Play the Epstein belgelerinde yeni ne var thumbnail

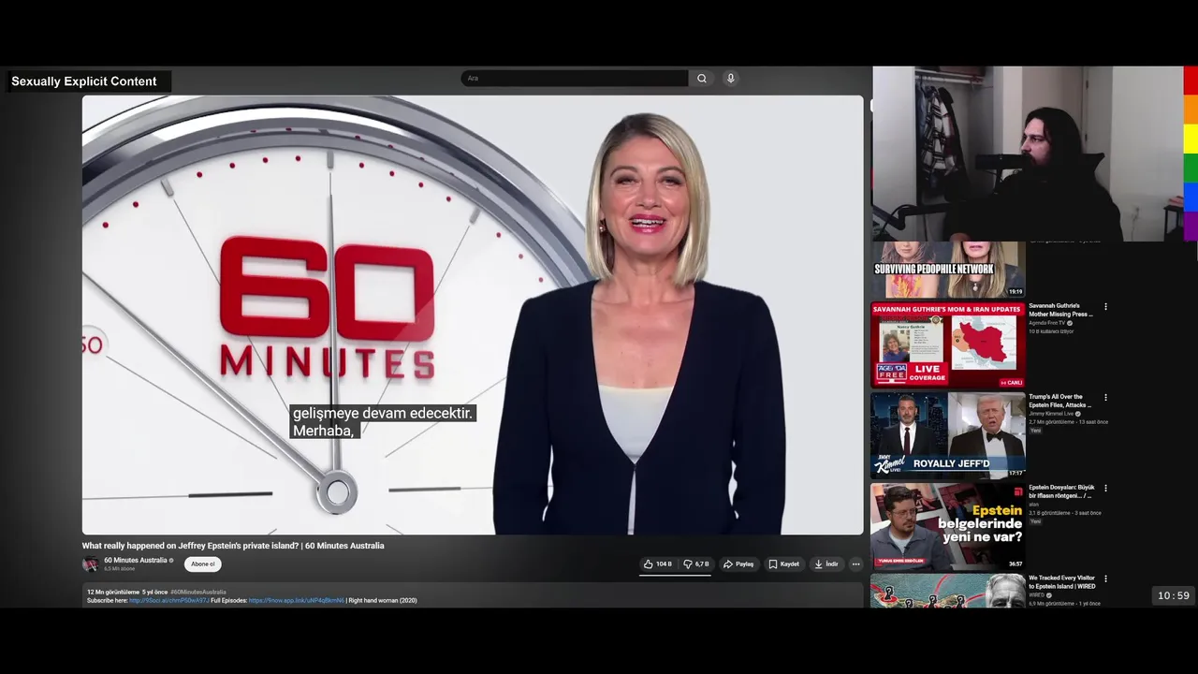click(948, 526)
